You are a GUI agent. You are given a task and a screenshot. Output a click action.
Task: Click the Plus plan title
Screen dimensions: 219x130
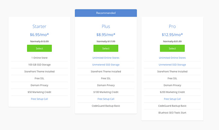(106, 26)
